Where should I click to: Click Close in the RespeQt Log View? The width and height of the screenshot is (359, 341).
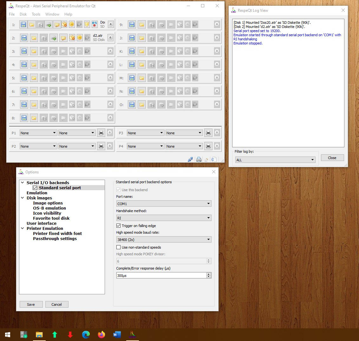tap(332, 158)
